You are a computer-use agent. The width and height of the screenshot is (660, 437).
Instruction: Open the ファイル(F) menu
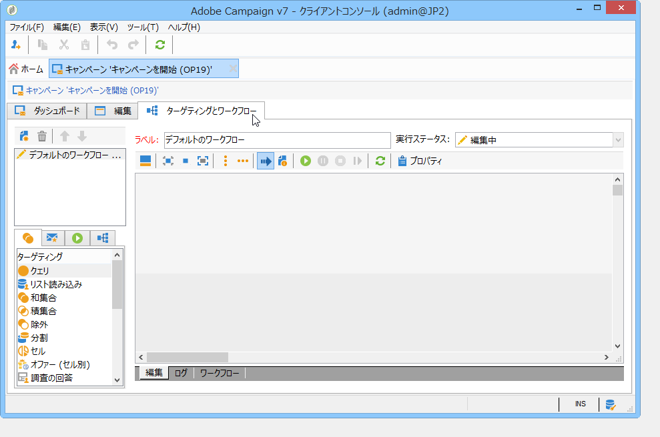tap(27, 27)
